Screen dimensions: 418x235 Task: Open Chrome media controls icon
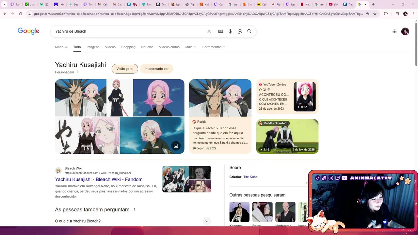pos(397,14)
